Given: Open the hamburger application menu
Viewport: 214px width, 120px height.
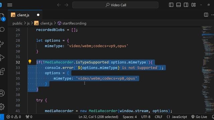Looking at the screenshot, I should (x=10, y=5).
